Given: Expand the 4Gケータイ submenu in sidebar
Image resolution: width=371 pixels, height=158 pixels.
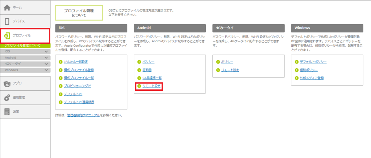Looking at the screenshot, I should pos(46,64).
